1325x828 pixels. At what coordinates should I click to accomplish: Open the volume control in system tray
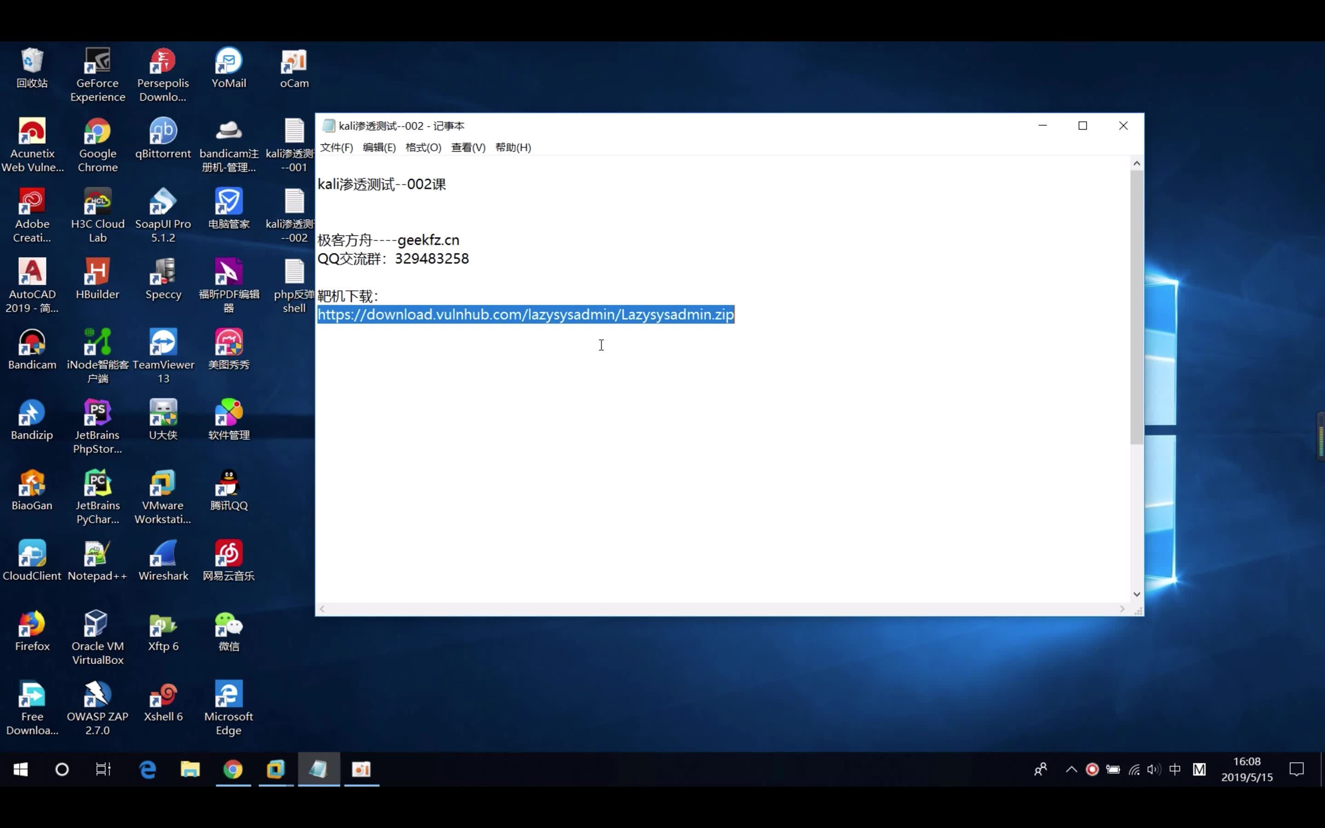coord(1154,770)
